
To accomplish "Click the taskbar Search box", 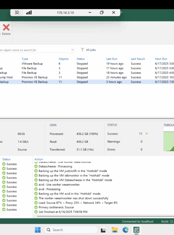I will (71, 230).
